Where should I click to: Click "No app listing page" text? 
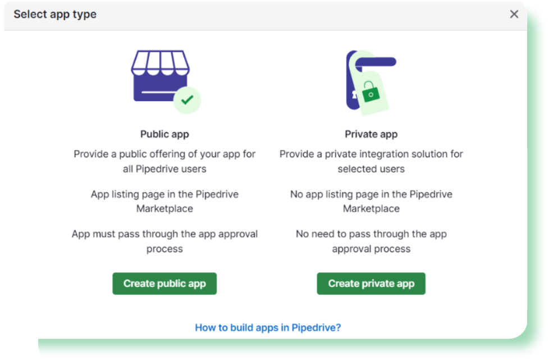(371, 202)
